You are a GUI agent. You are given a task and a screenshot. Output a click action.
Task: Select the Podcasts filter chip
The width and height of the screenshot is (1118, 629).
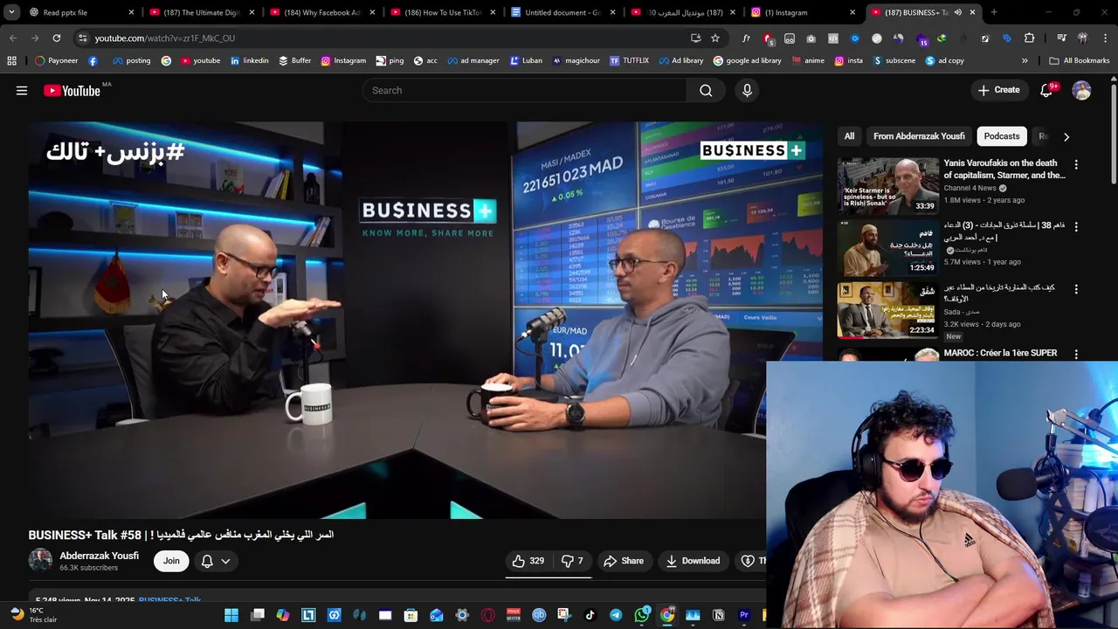pos(1002,136)
